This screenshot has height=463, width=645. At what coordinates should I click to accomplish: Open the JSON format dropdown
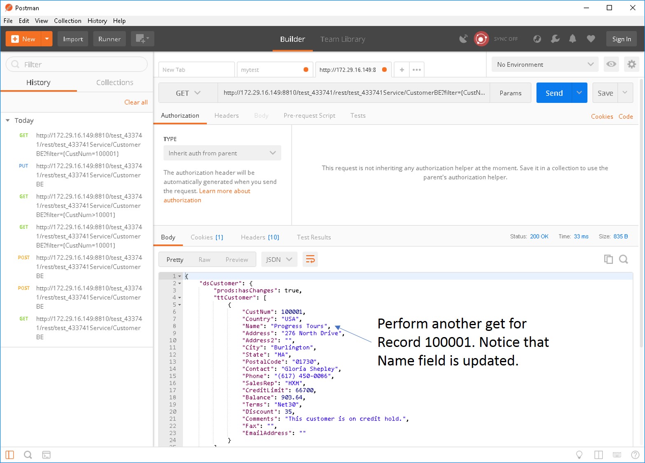(279, 259)
